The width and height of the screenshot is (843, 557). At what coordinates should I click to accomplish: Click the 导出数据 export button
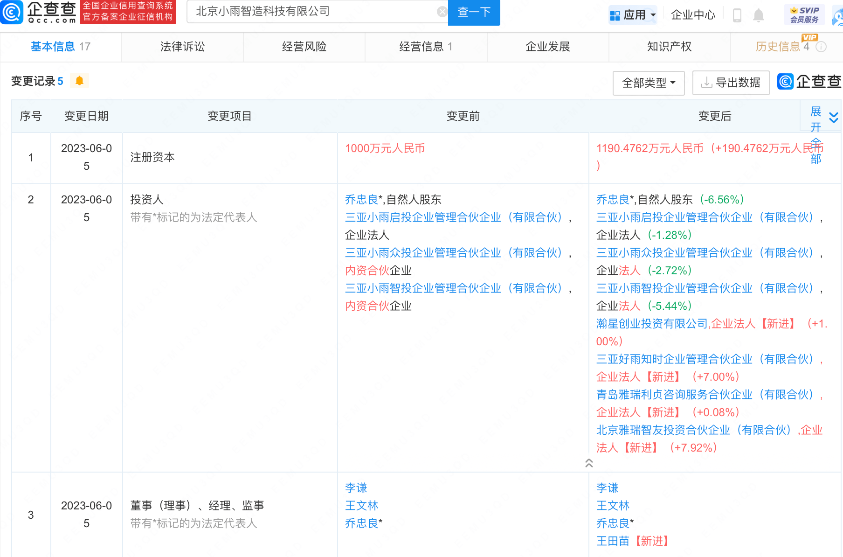[731, 83]
